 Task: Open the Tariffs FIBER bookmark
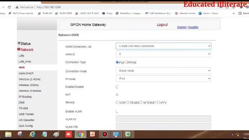(x=63, y=13)
